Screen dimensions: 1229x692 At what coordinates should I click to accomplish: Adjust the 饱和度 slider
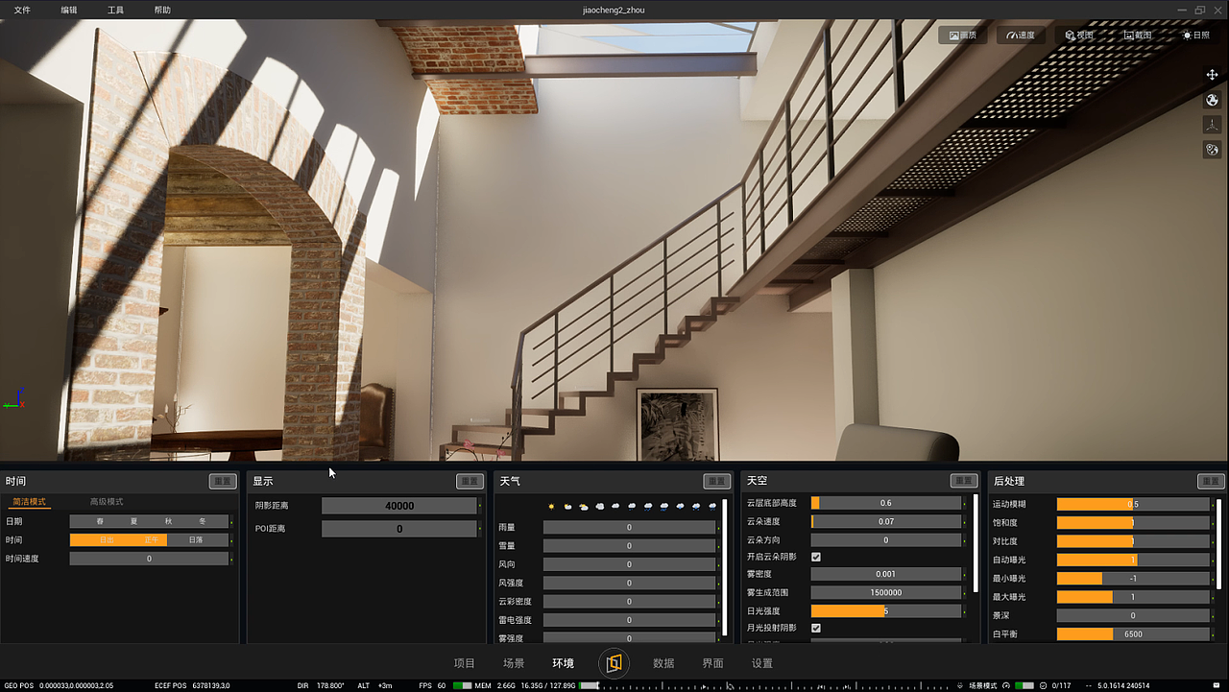(x=1133, y=523)
